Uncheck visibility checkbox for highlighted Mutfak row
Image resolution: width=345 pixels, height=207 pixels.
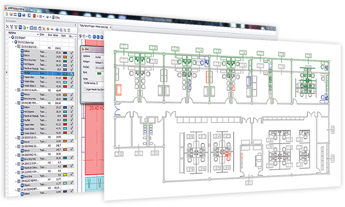tap(72, 72)
